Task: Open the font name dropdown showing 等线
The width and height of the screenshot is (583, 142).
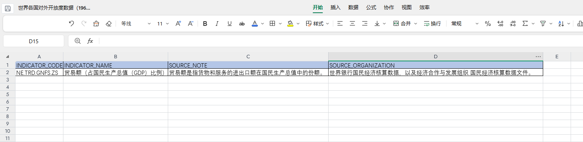Action: pos(136,24)
